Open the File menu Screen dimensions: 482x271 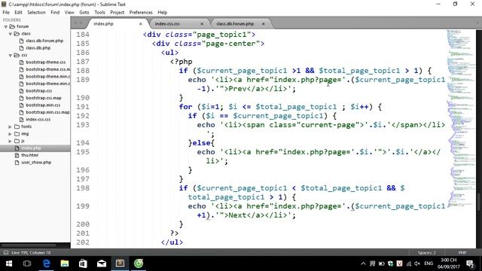point(6,12)
